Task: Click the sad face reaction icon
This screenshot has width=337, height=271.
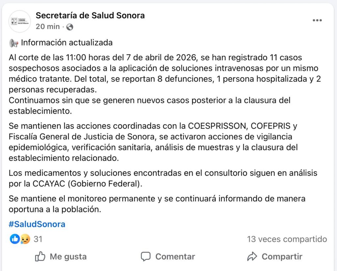Action: (x=25, y=239)
